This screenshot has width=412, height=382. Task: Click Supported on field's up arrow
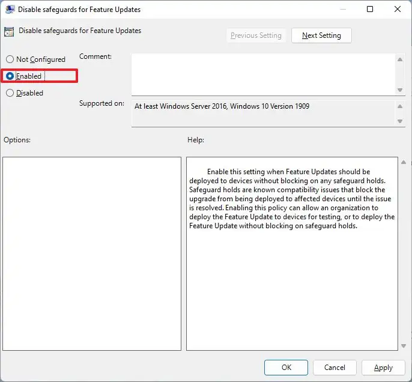(401, 106)
